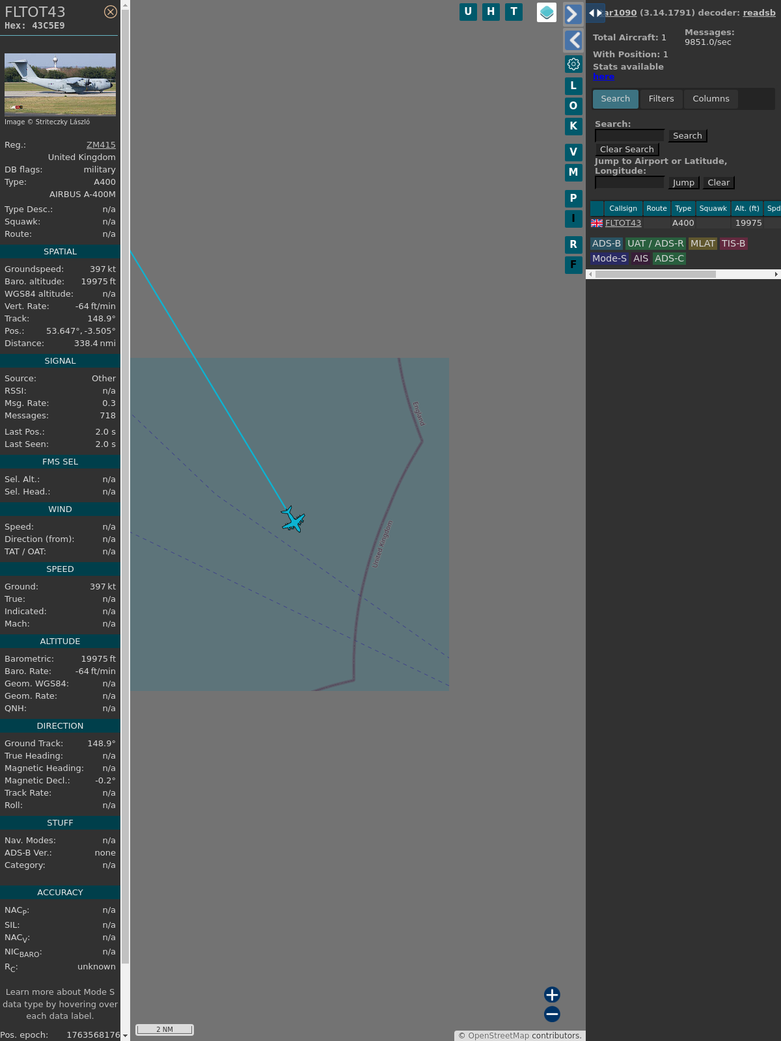Open the ZM415 registration link
Viewport: 781px width, 1041px height.
click(101, 145)
